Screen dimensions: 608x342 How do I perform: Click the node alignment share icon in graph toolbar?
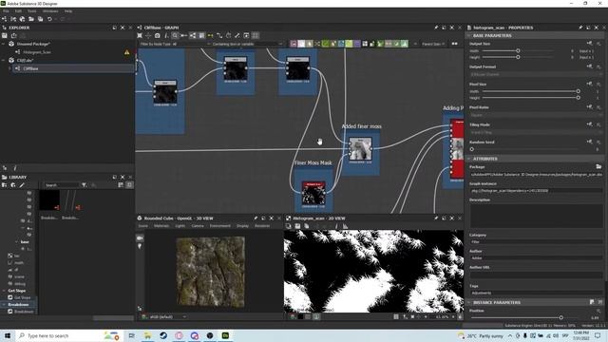click(x=193, y=36)
